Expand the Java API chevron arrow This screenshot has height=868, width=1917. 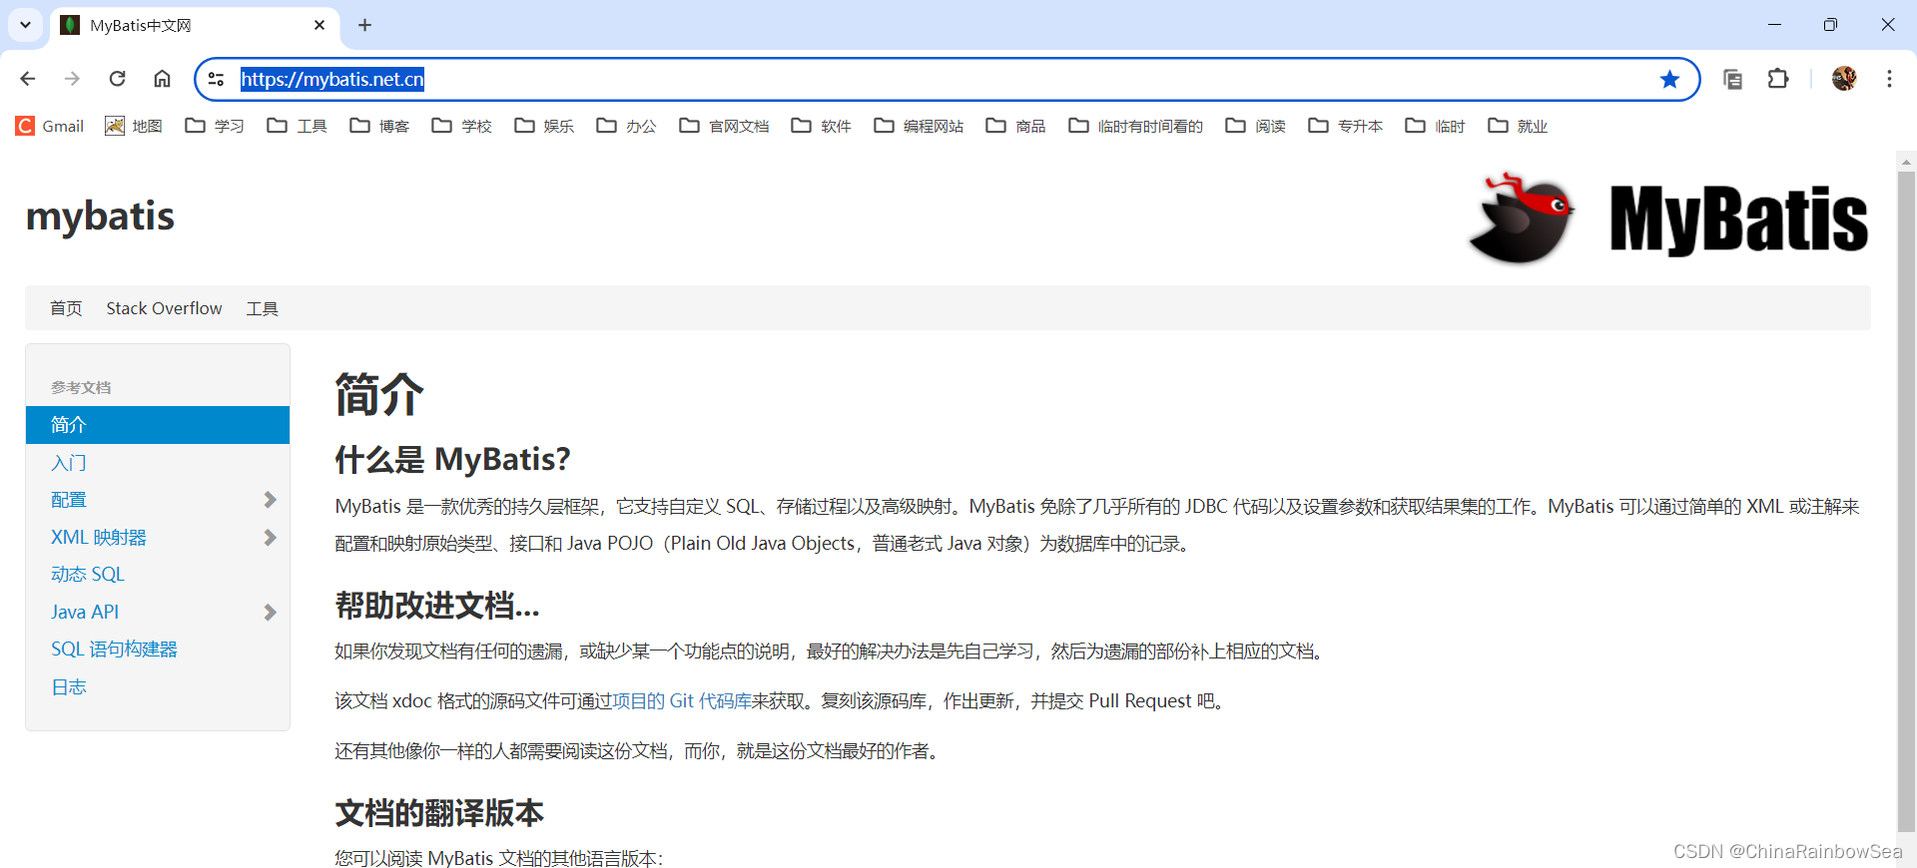[270, 613]
